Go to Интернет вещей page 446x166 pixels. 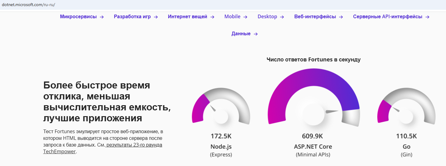coord(187,17)
